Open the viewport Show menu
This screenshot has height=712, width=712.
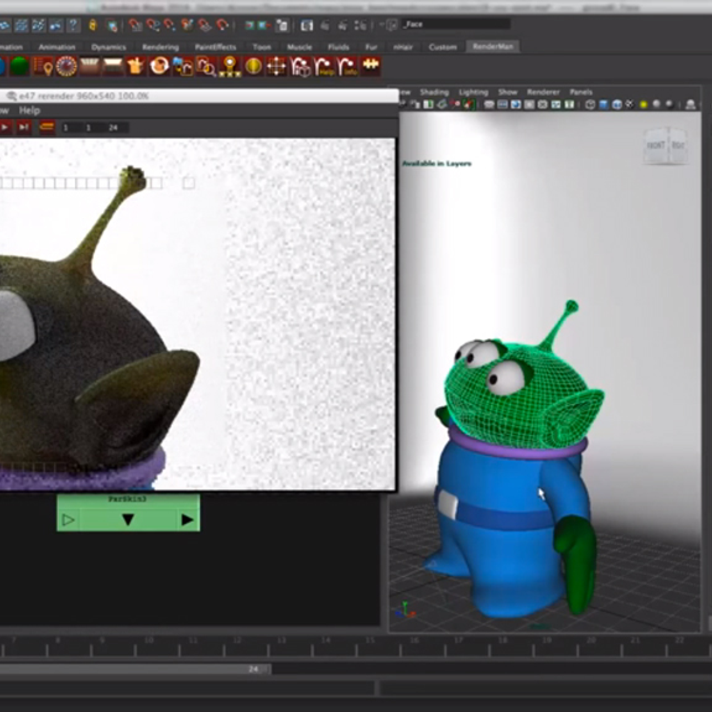pos(508,92)
